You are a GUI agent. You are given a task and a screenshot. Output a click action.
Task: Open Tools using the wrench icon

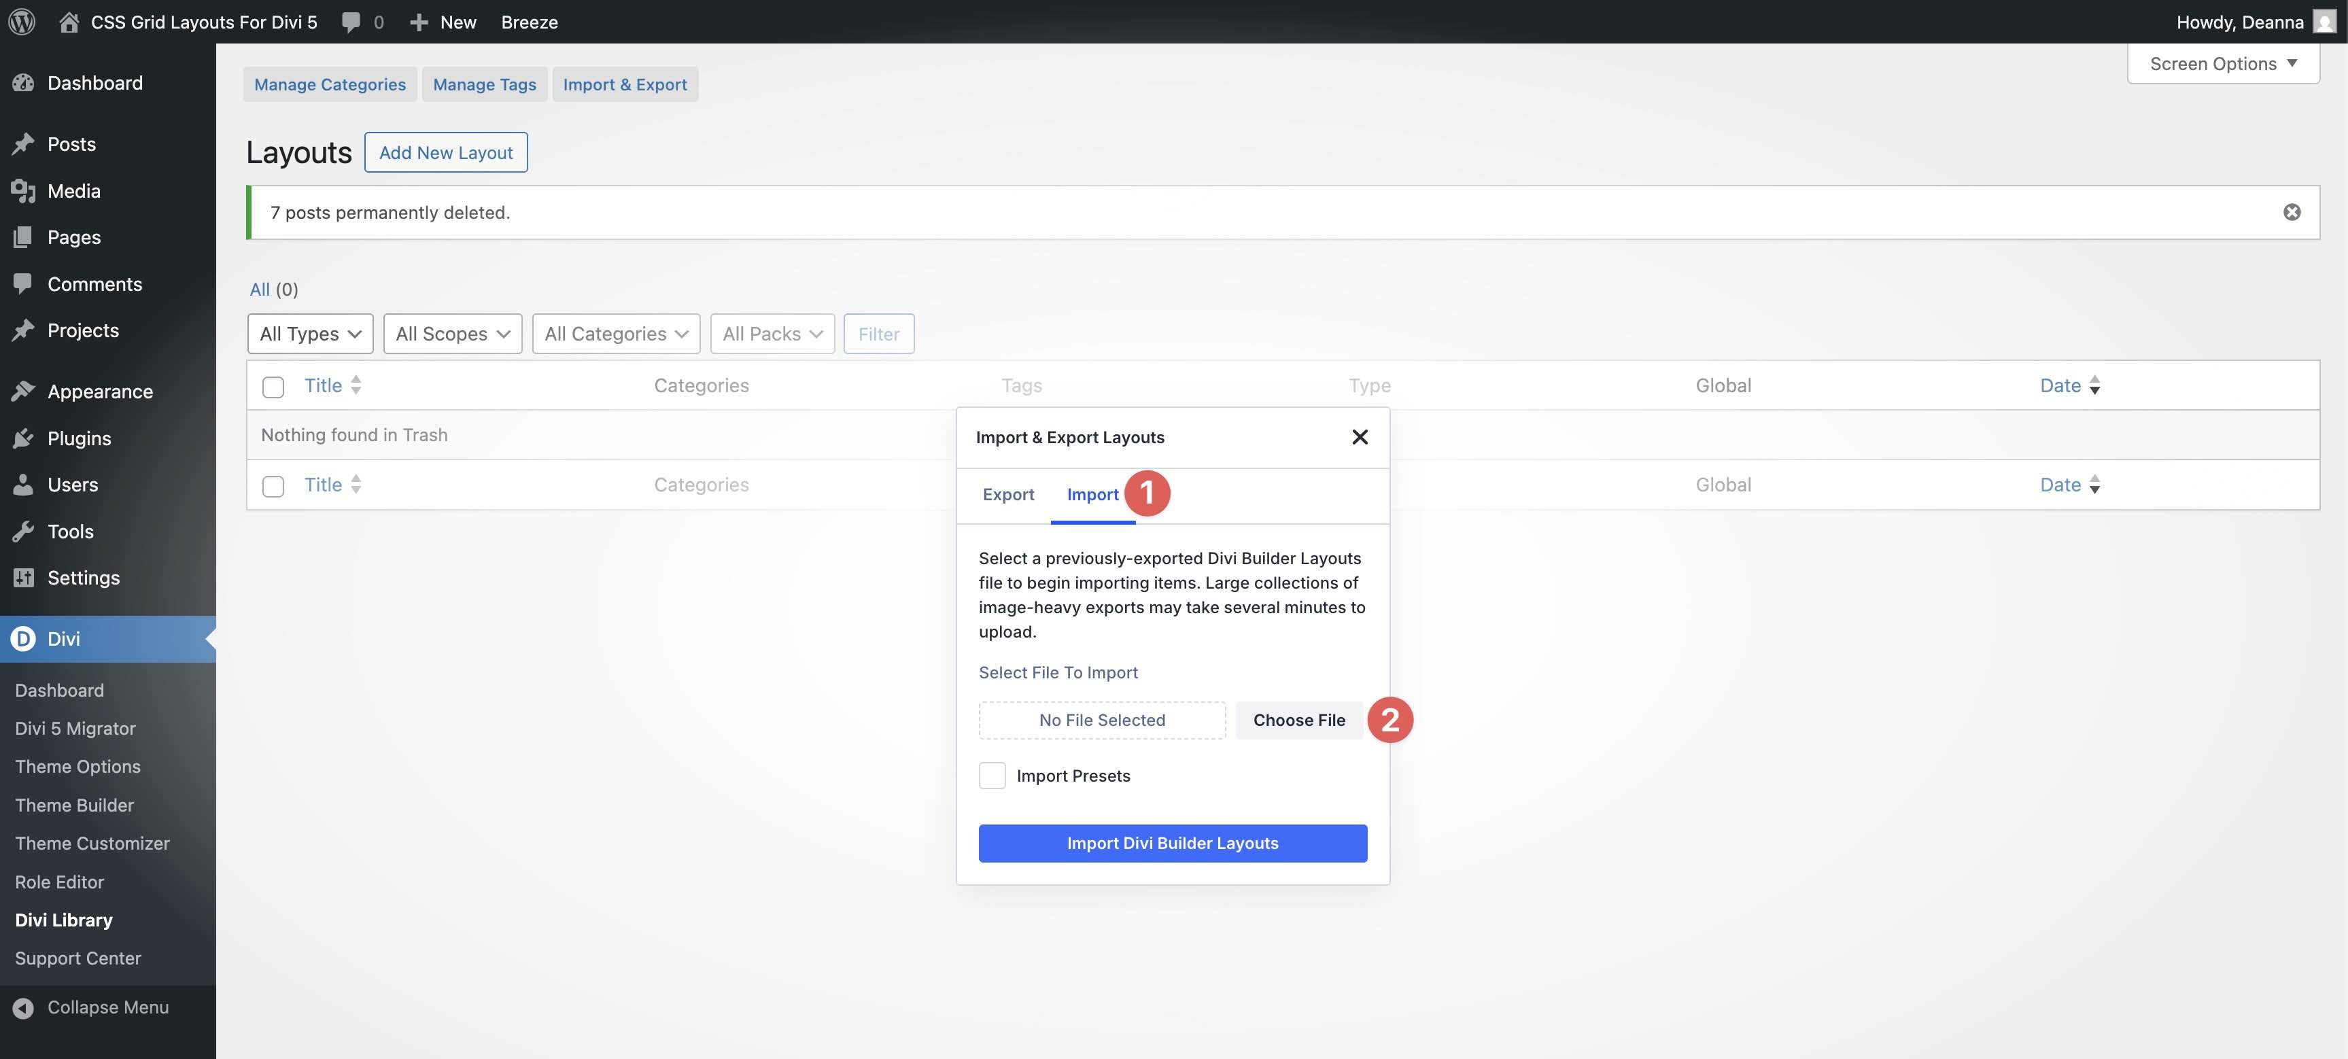pos(24,532)
